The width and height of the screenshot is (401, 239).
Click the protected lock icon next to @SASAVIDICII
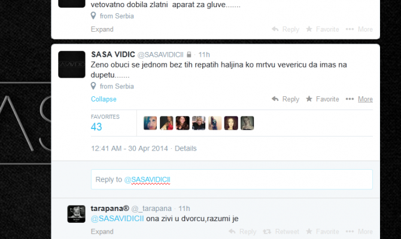tap(189, 54)
